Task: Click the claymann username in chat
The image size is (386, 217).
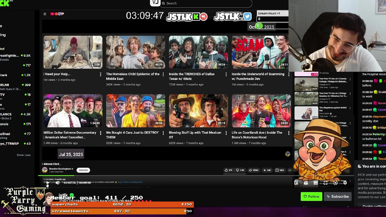Action: tap(380, 116)
